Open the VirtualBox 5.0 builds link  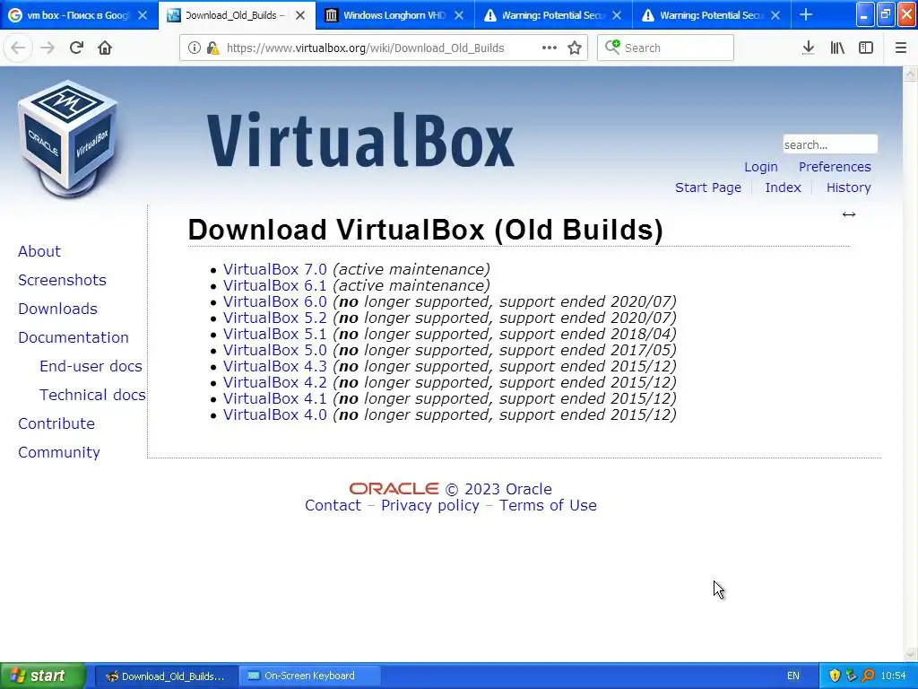pyautogui.click(x=274, y=350)
